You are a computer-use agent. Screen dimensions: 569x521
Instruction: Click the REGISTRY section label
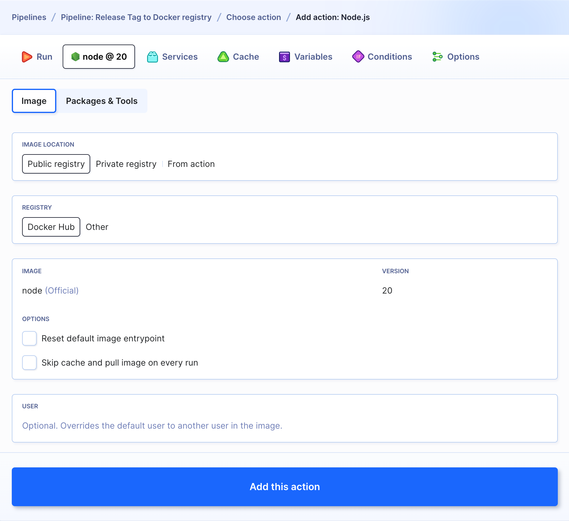pos(37,207)
